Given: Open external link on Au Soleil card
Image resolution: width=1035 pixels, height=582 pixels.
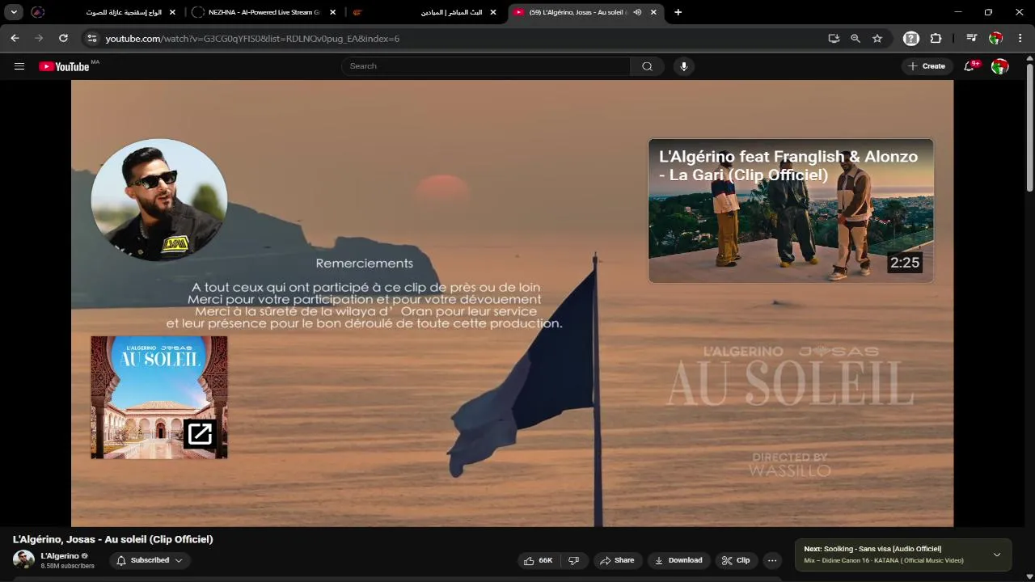Looking at the screenshot, I should pyautogui.click(x=200, y=434).
